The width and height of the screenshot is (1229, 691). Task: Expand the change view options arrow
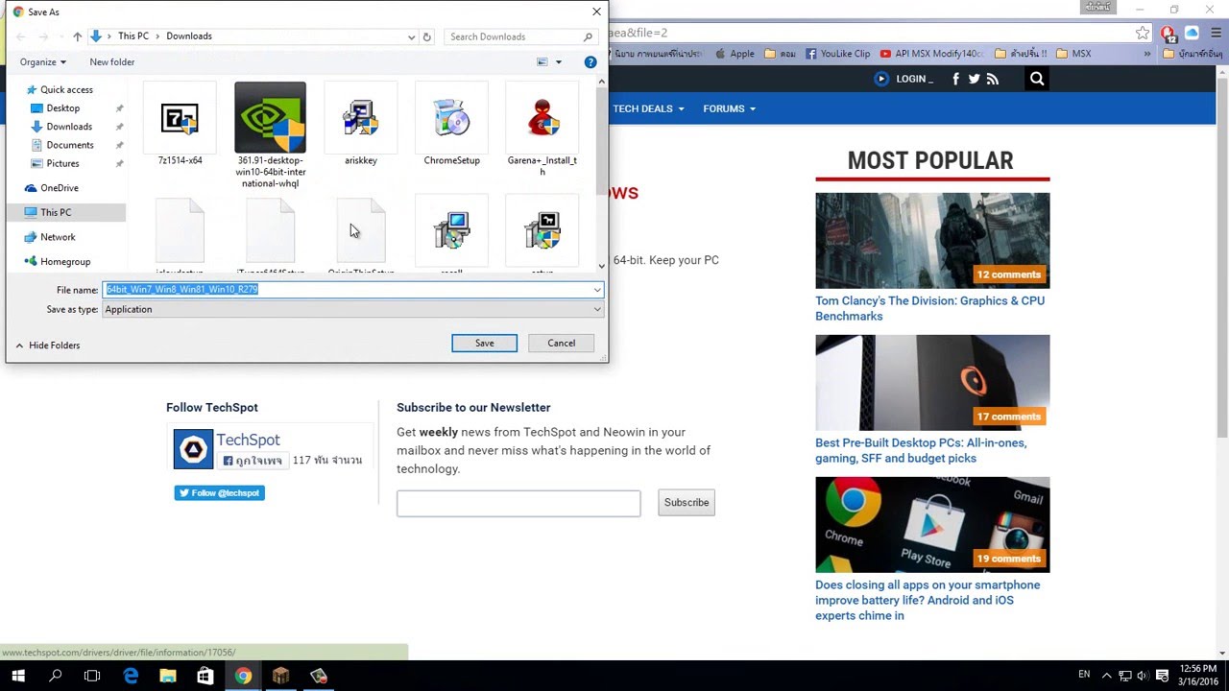(559, 62)
